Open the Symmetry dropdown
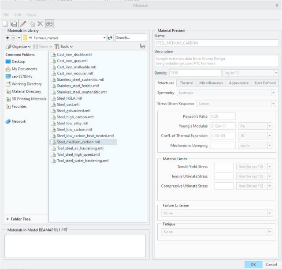 [273, 93]
